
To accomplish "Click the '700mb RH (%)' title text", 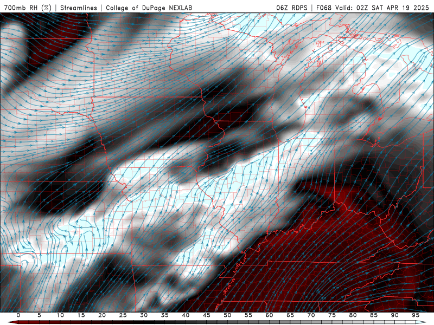I will pos(28,8).
